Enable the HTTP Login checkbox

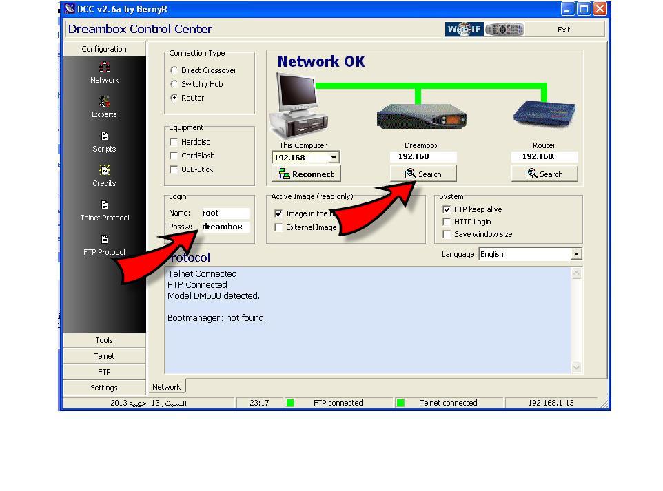click(447, 222)
